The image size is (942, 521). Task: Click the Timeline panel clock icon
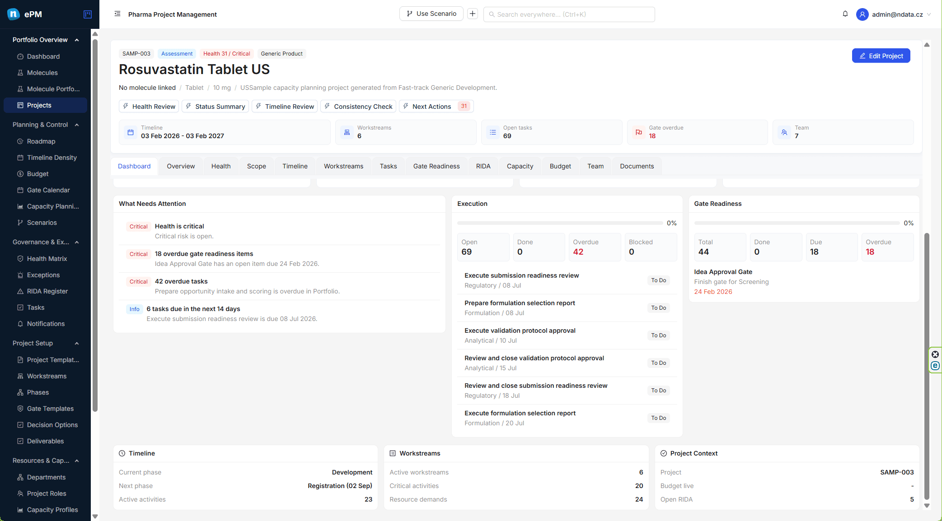(x=122, y=453)
